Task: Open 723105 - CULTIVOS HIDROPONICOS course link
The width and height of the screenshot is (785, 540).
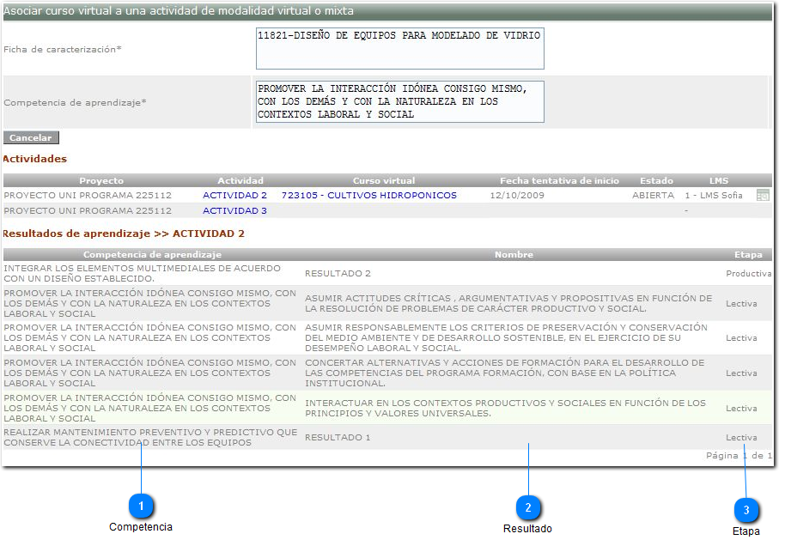Action: click(369, 195)
